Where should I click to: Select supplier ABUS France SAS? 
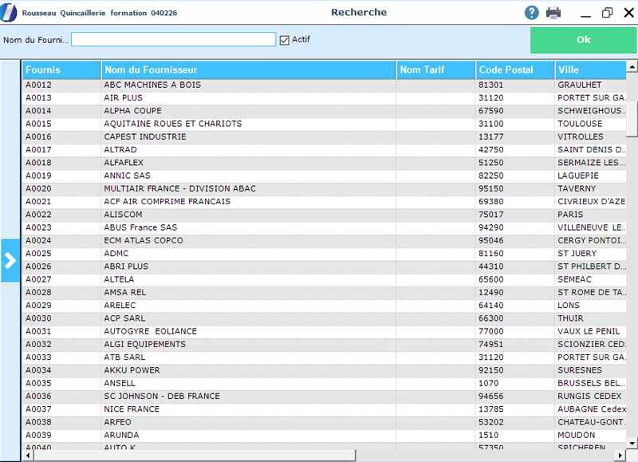click(140, 227)
